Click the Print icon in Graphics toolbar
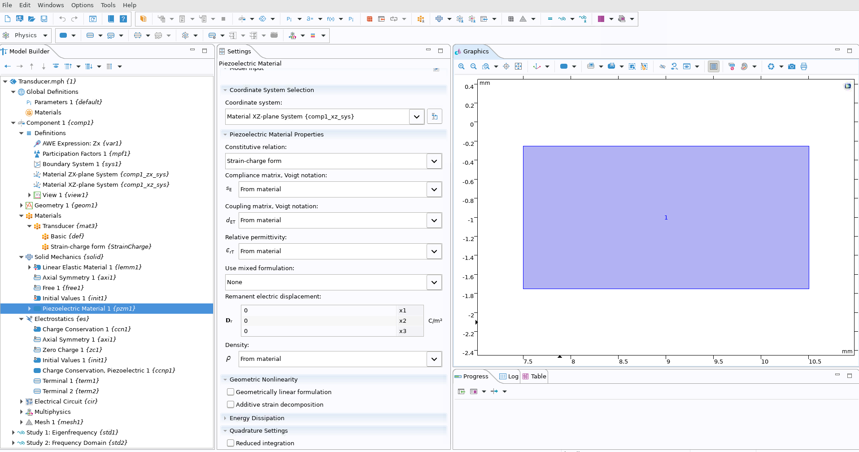This screenshot has height=452, width=859. coord(804,66)
